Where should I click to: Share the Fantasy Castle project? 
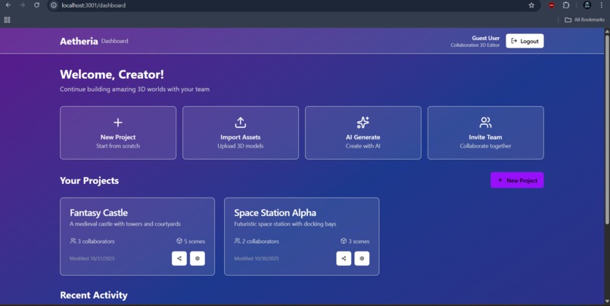click(x=179, y=258)
